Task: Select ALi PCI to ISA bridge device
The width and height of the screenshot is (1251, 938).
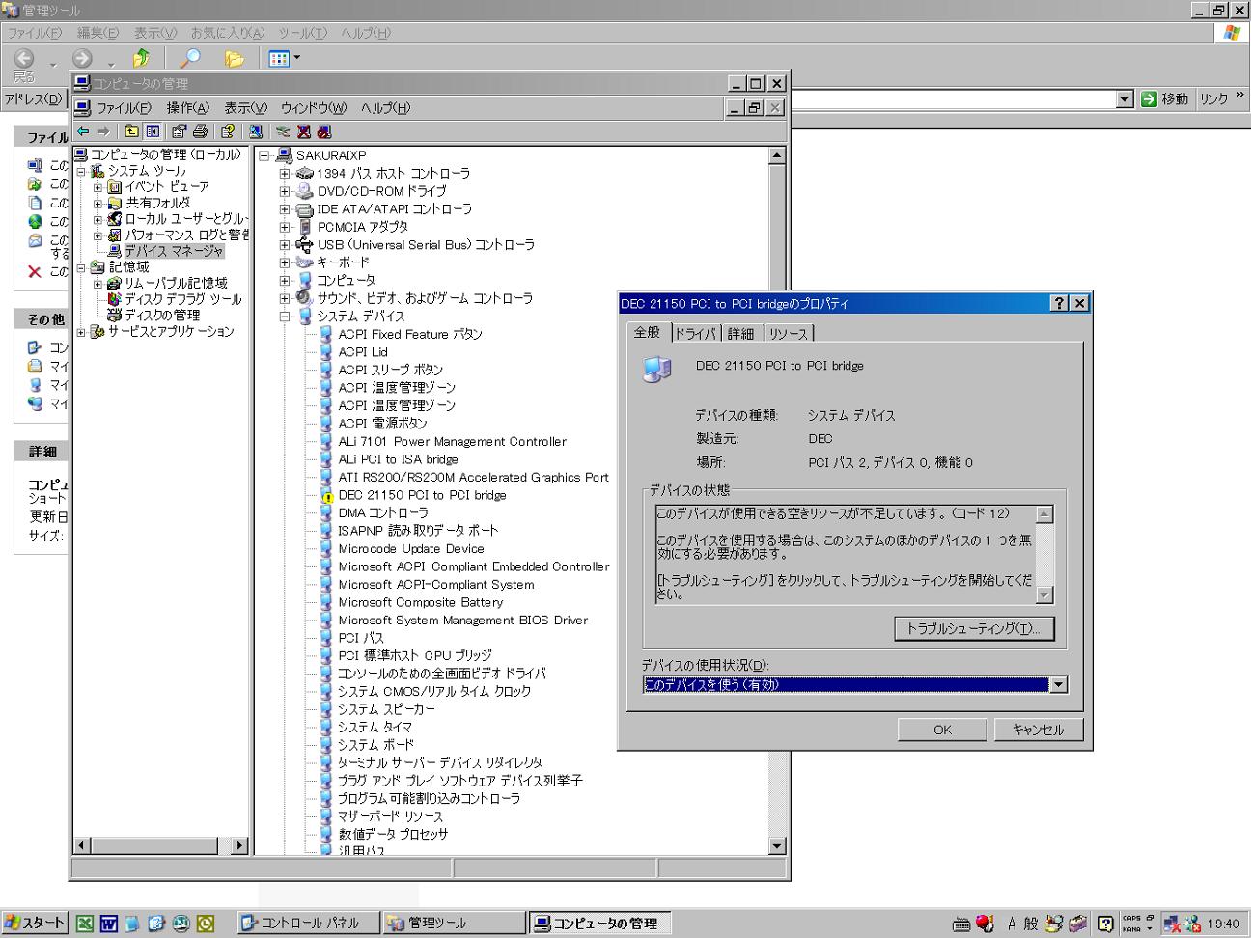Action: click(398, 459)
